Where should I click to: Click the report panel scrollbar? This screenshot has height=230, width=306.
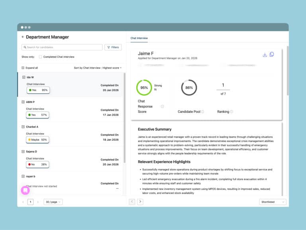click(288, 71)
